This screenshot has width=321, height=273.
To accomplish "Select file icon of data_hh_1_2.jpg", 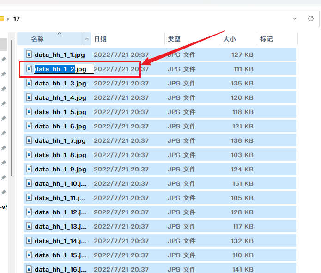I will click(29, 69).
